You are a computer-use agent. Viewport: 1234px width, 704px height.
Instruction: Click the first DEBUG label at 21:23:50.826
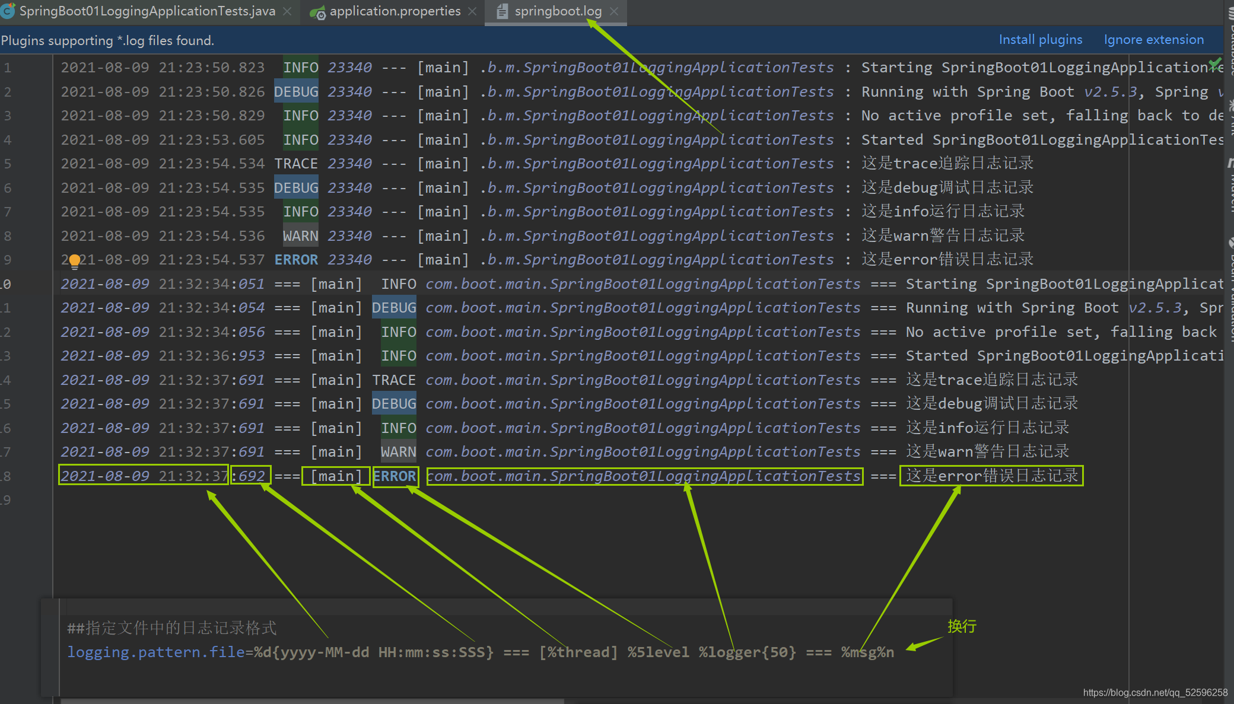coord(296,92)
